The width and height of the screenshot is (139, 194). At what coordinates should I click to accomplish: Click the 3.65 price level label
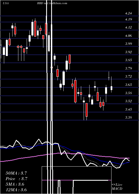click(128, 85)
